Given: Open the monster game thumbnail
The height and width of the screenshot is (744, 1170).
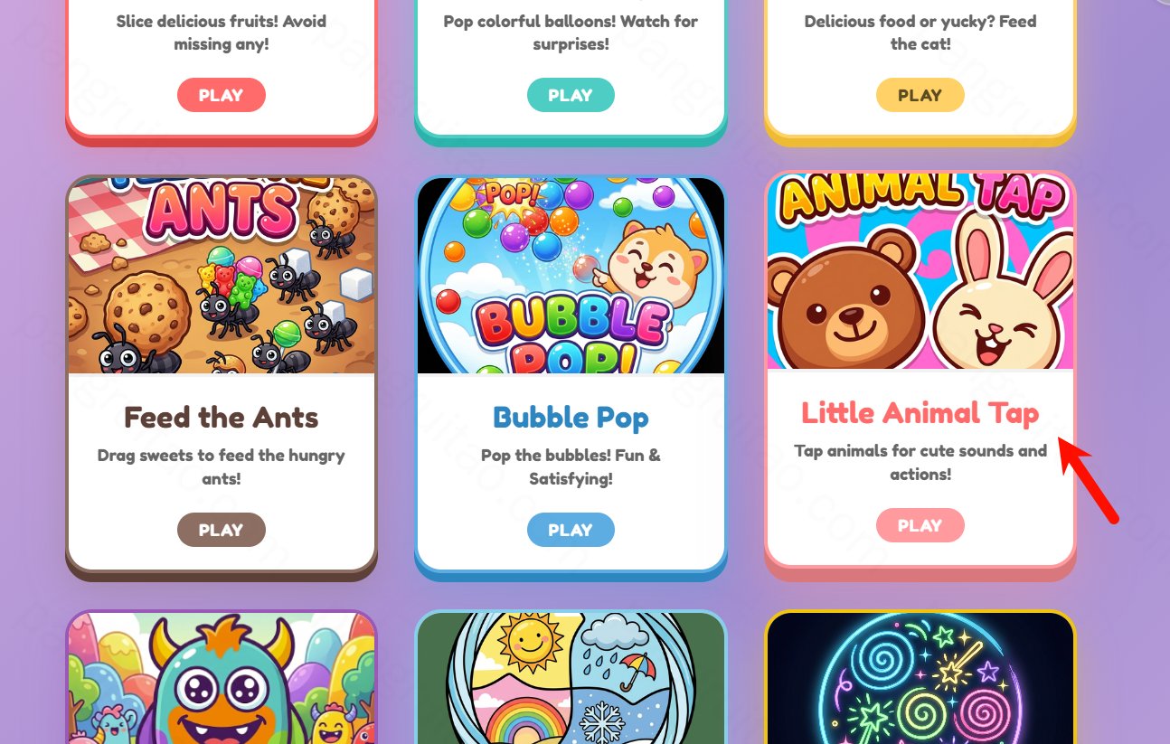Looking at the screenshot, I should pos(222,678).
